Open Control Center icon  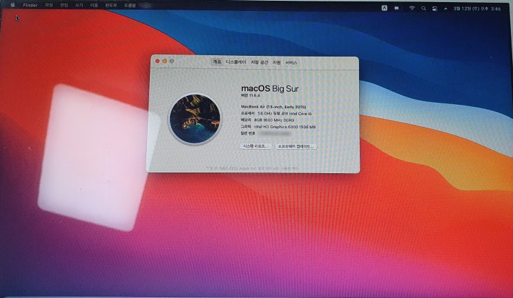pyautogui.click(x=435, y=9)
